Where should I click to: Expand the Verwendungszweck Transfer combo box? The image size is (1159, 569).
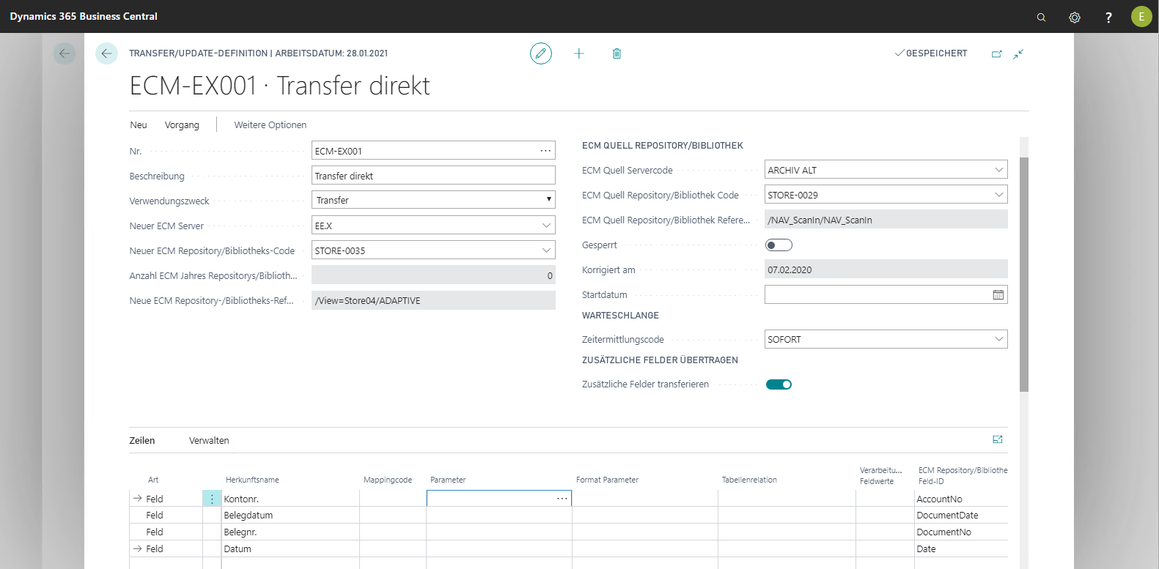pyautogui.click(x=548, y=200)
